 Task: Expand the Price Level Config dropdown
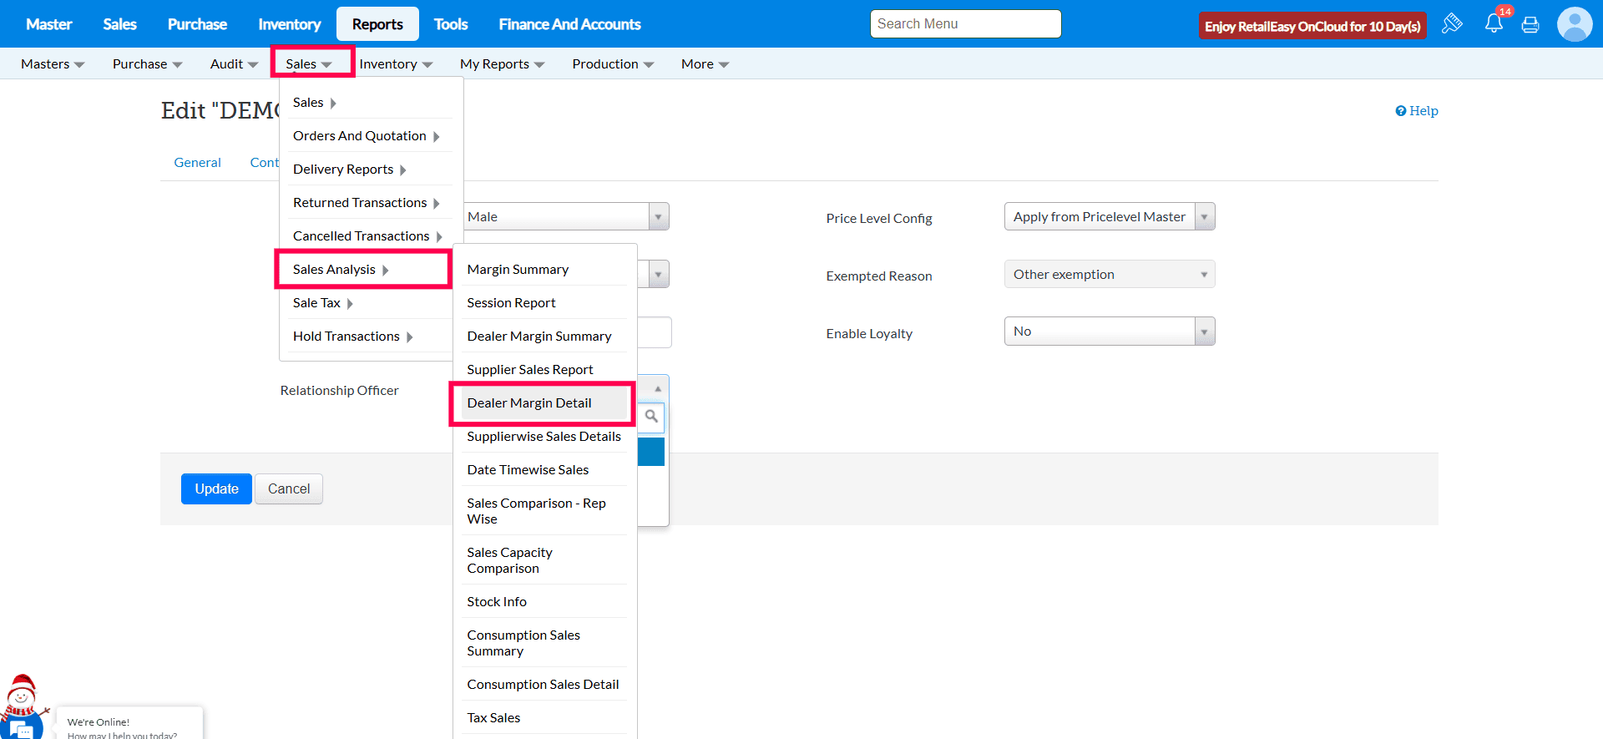(1204, 217)
